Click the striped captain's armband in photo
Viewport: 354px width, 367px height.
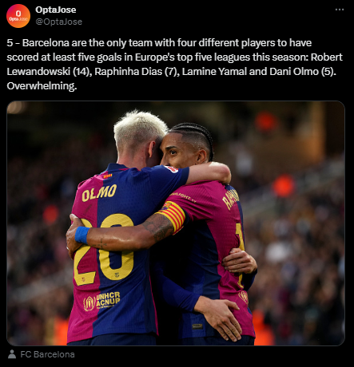(173, 217)
